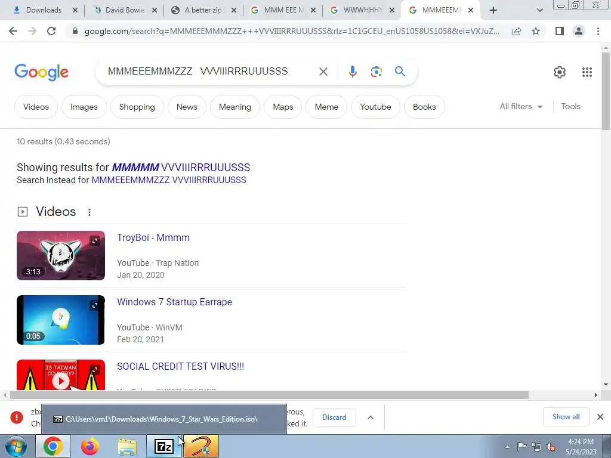Open a new browser tab
Screen dimensions: 611x458
(493, 10)
